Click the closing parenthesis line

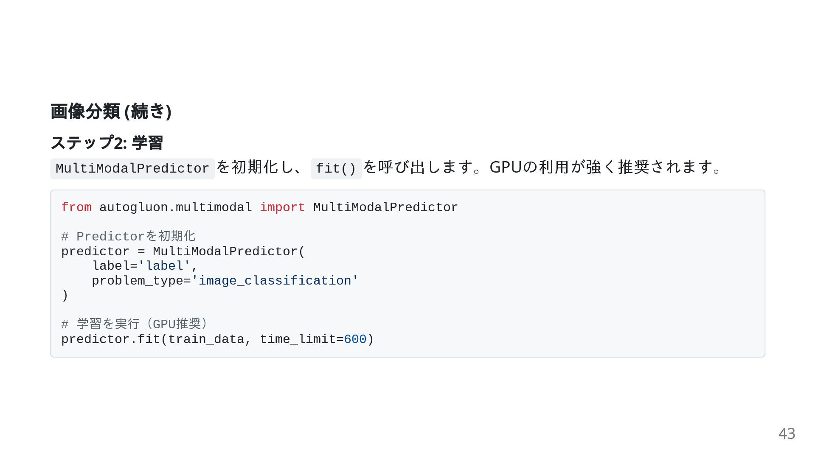[65, 295]
